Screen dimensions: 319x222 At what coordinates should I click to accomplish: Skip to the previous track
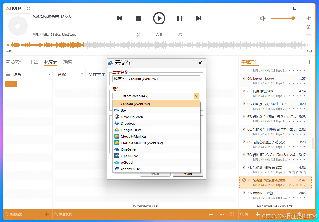pyautogui.click(x=120, y=18)
